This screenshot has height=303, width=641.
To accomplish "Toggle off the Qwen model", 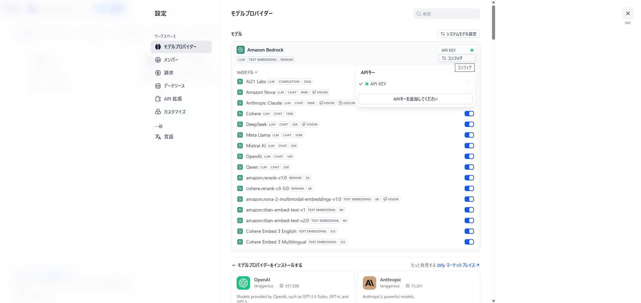I will (469, 167).
